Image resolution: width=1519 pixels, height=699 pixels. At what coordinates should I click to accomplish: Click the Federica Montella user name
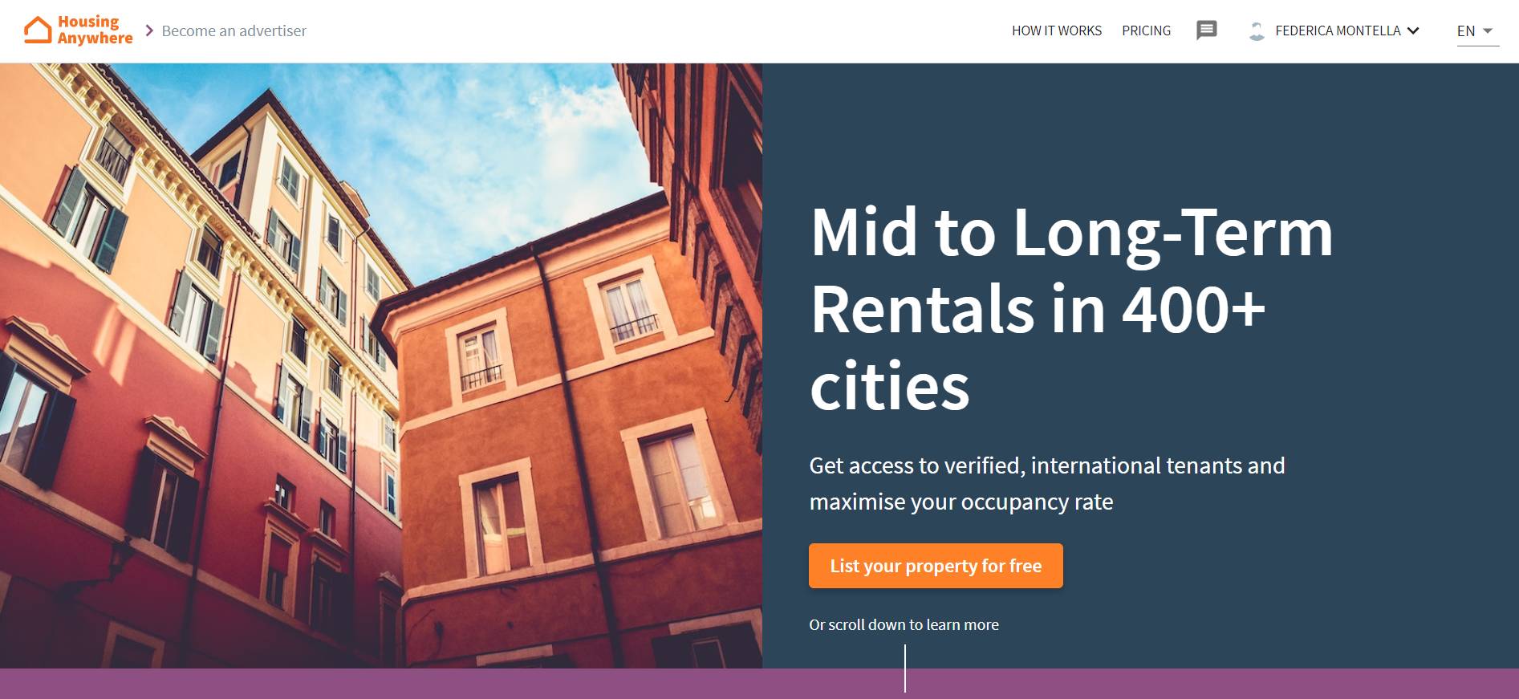point(1338,30)
